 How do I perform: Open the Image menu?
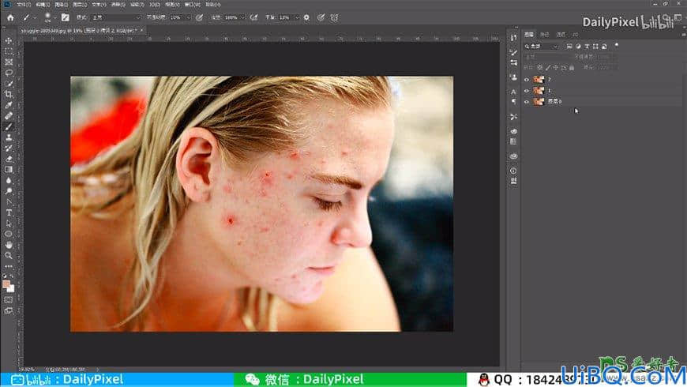[x=61, y=5]
